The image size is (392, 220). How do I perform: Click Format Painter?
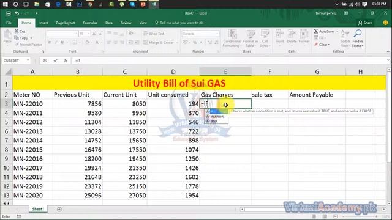28,45
